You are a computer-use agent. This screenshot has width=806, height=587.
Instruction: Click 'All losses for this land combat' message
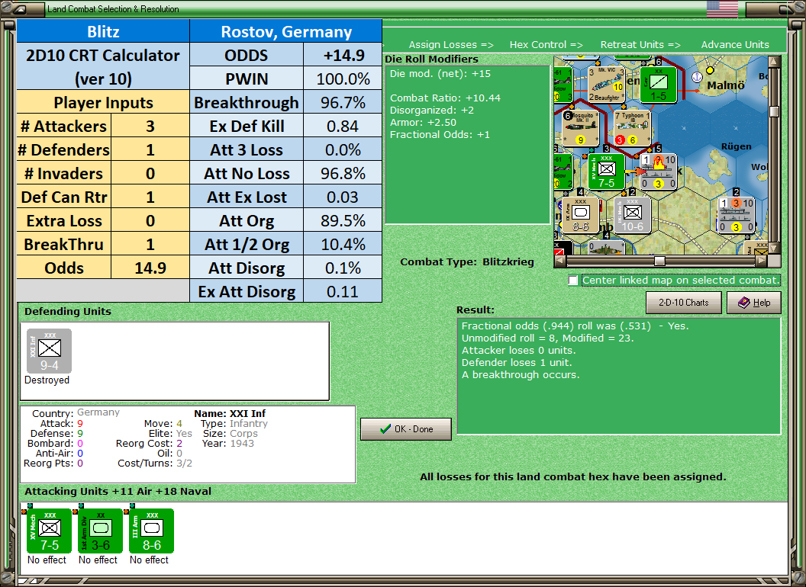click(x=573, y=477)
